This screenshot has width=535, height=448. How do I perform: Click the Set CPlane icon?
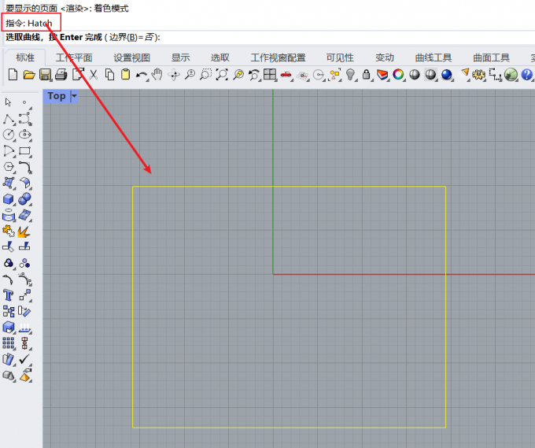pyautogui.click(x=303, y=75)
